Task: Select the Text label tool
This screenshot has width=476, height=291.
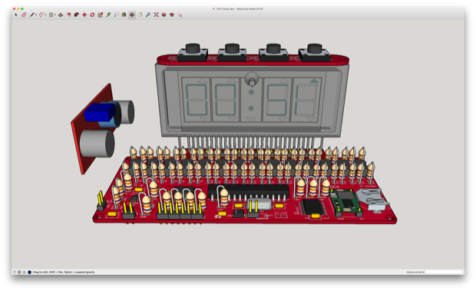Action: 116,15
